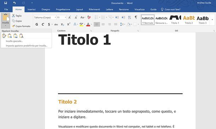Click the Undo arrow icon
Image resolution: width=216 pixels, height=129 pixels.
(15, 3)
